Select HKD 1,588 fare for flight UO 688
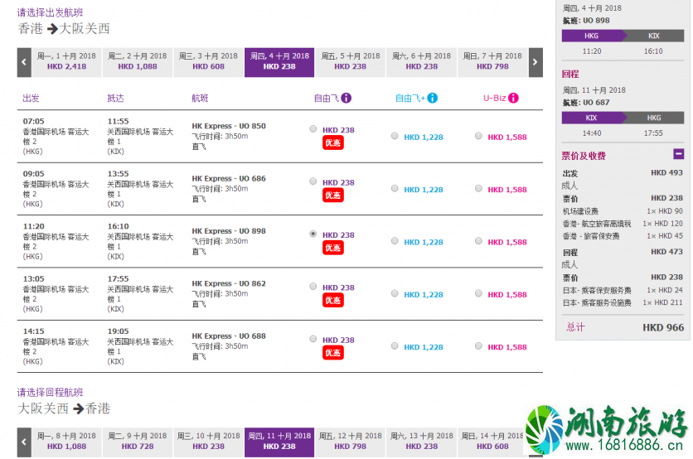Image resolution: width=693 pixels, height=459 pixels. (478, 346)
